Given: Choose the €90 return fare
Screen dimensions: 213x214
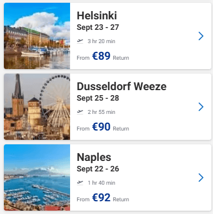Looking at the screenshot, I should click(x=101, y=127).
